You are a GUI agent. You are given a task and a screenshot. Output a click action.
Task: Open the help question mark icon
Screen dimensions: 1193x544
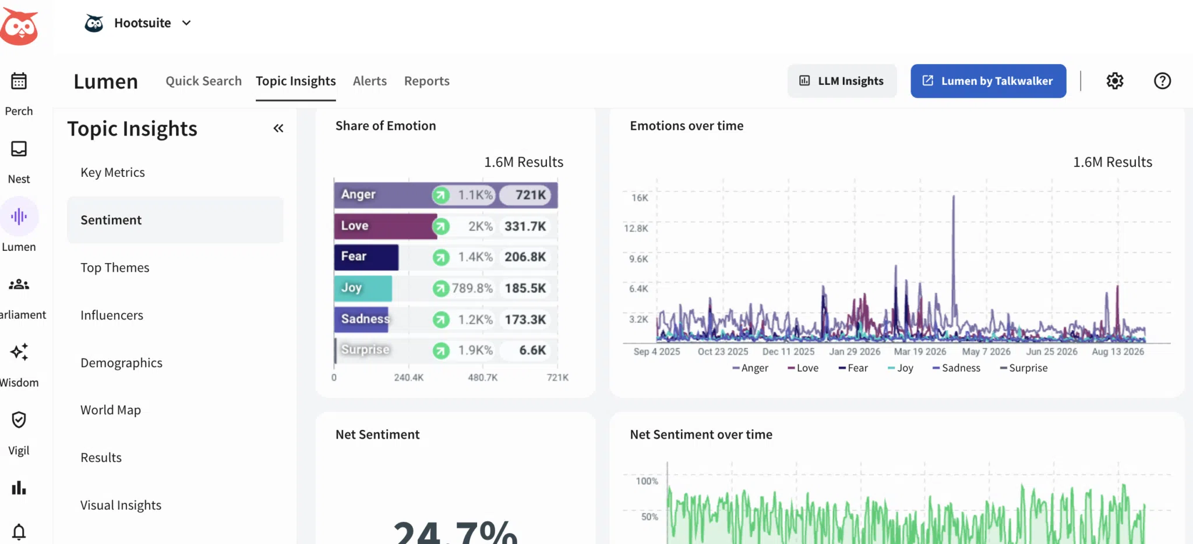click(x=1162, y=81)
